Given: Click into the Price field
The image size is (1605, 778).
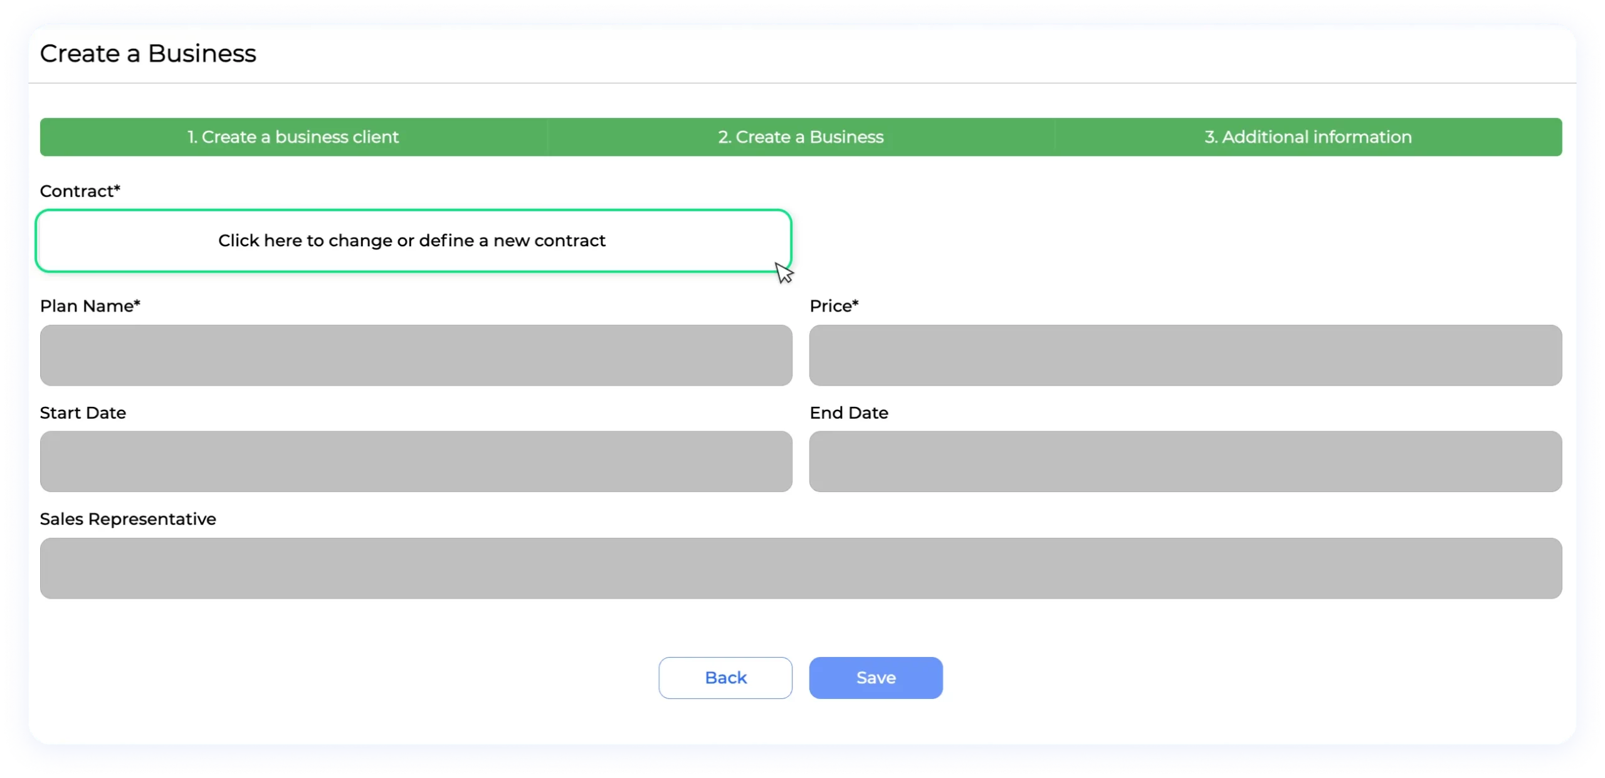Looking at the screenshot, I should [x=1185, y=355].
